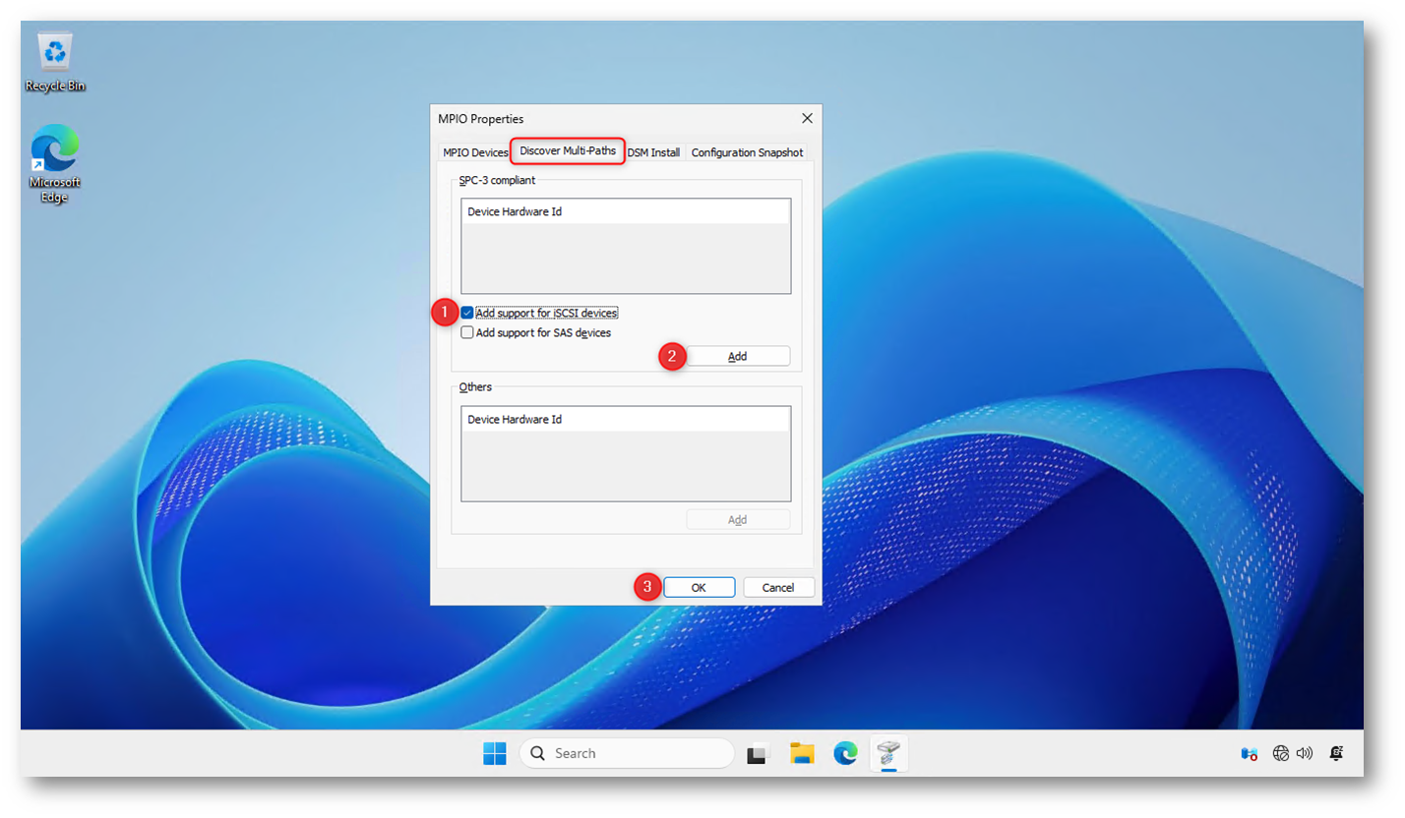The image size is (1405, 818).
Task: Click the taskbar Search box
Action: point(627,753)
